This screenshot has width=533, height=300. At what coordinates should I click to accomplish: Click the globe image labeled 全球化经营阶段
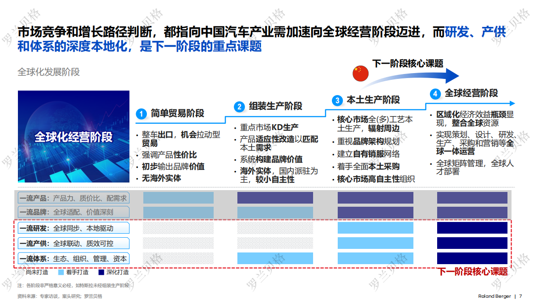click(73, 136)
